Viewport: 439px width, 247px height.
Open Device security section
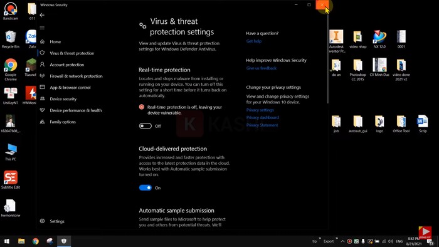click(x=63, y=99)
